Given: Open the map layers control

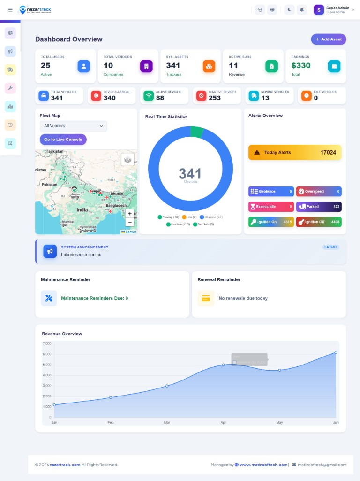Looking at the screenshot, I should [x=127, y=160].
